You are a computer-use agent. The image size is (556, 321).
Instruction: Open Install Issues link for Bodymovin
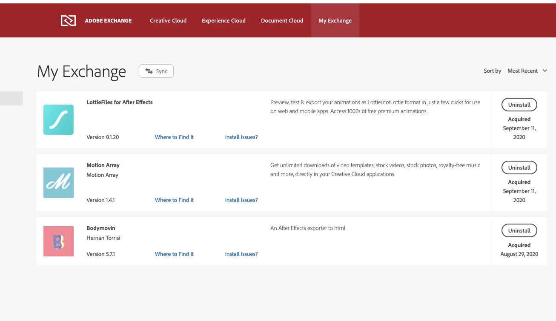pyautogui.click(x=241, y=254)
